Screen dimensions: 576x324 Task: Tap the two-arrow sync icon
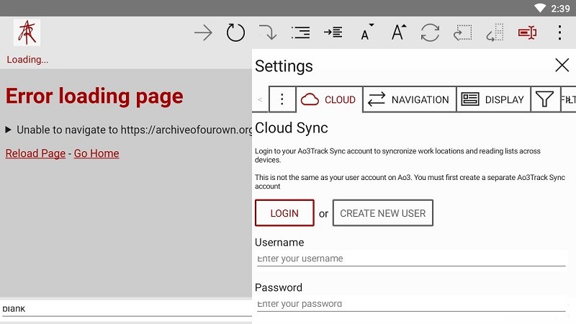pyautogui.click(x=430, y=32)
